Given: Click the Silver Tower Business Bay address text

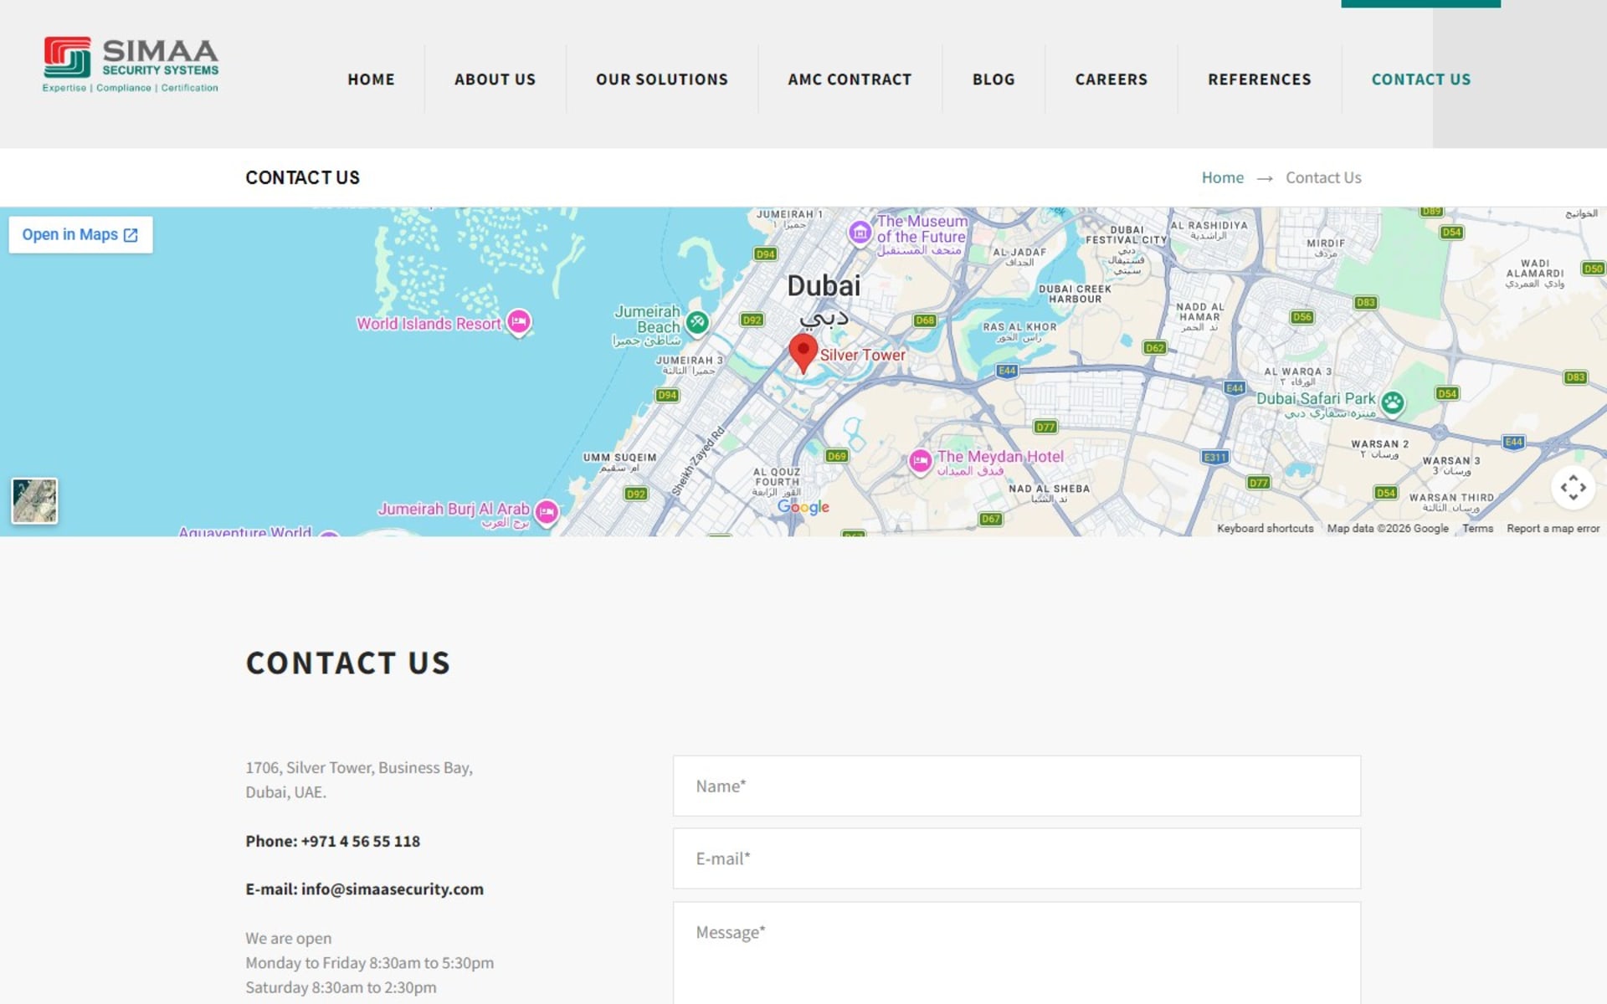Looking at the screenshot, I should pos(359,780).
